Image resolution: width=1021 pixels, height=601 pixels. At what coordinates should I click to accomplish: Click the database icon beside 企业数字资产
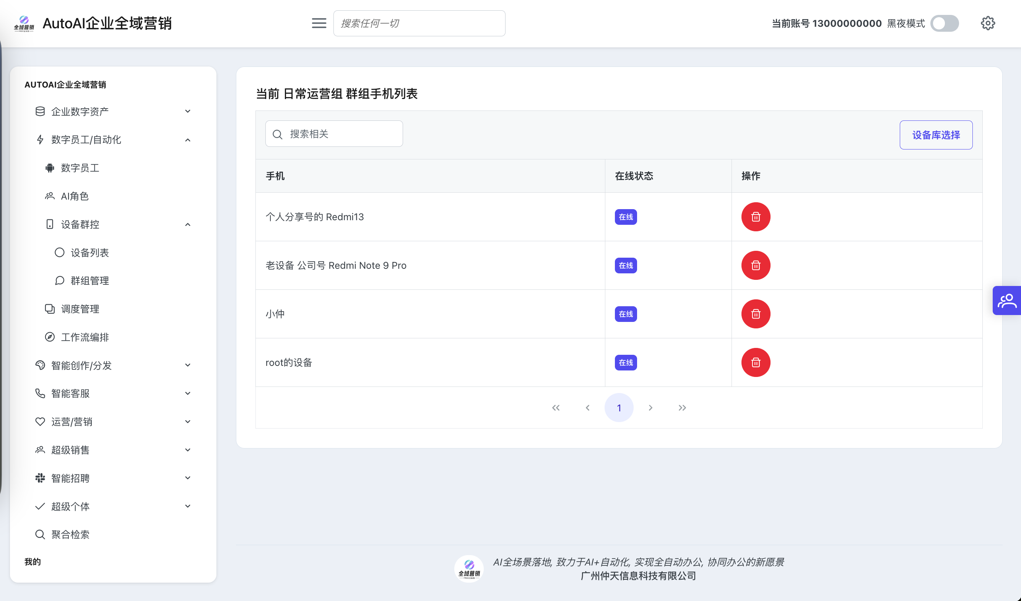[x=40, y=111]
